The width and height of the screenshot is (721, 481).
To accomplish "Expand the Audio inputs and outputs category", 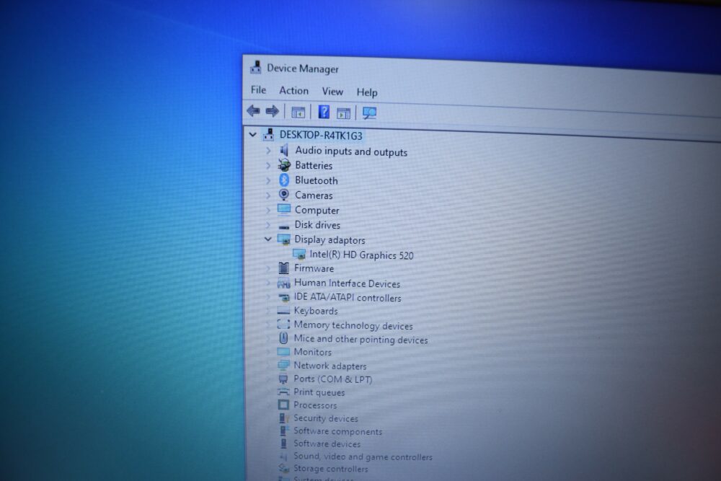I will (268, 151).
